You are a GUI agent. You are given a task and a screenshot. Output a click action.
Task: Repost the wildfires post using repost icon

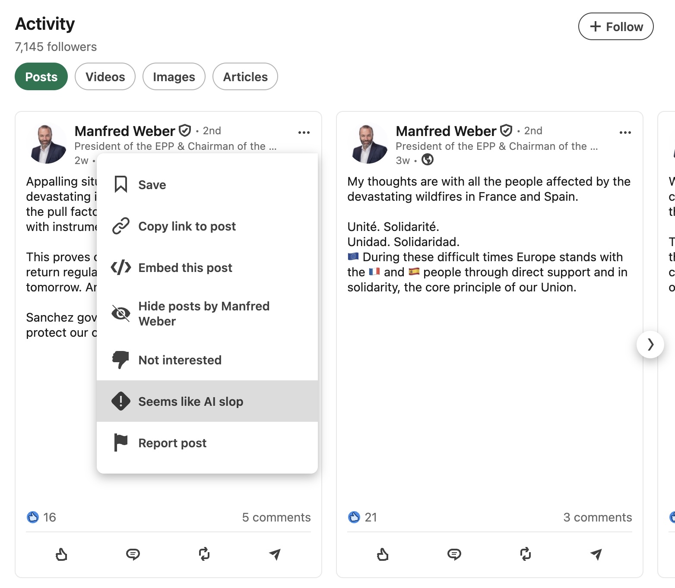[x=525, y=554]
